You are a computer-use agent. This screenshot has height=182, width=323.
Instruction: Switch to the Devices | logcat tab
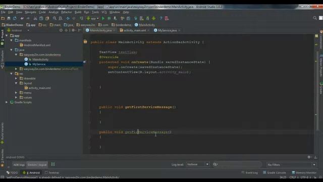pos(37,165)
